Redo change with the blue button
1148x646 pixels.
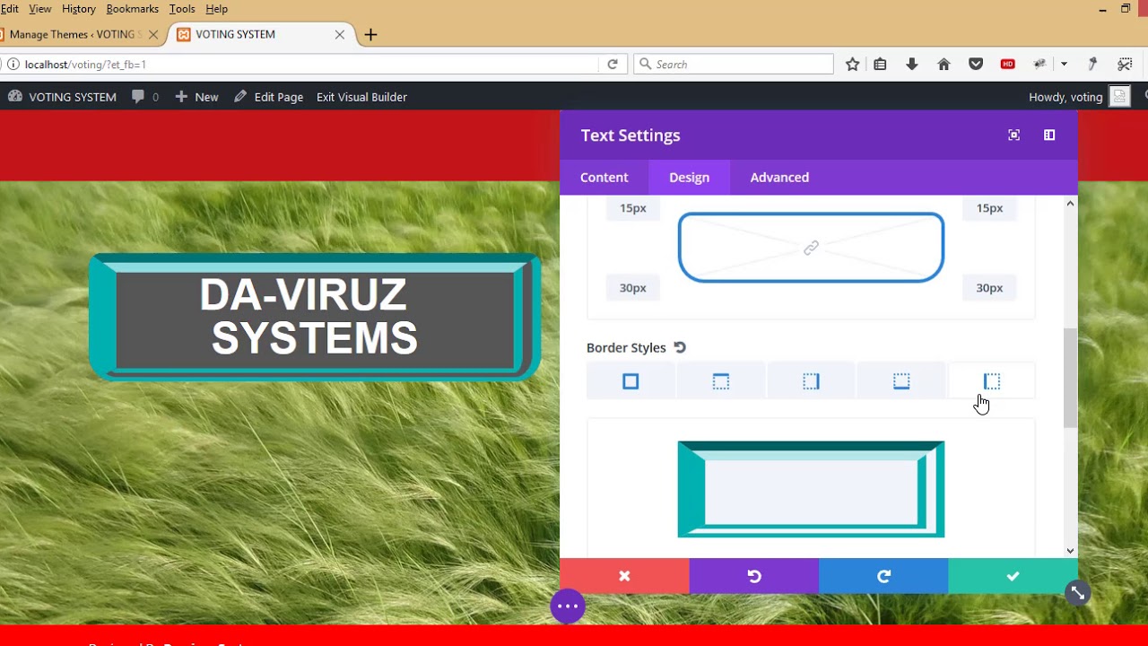883,576
